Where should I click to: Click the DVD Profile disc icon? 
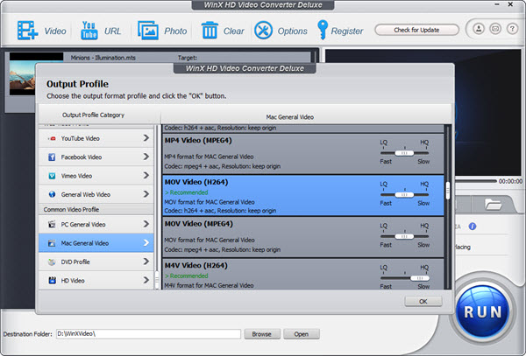52,262
